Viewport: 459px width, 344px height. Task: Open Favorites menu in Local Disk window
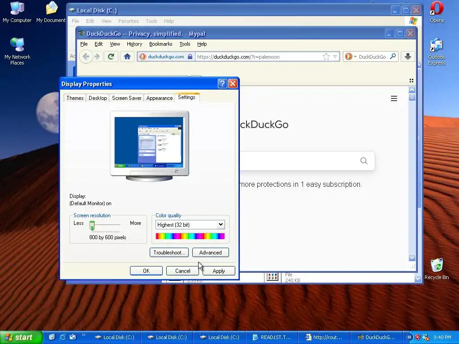click(129, 21)
